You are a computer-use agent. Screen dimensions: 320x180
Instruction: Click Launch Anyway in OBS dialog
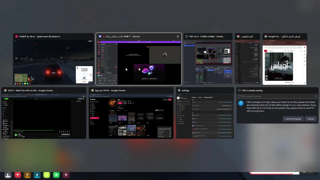tap(293, 119)
